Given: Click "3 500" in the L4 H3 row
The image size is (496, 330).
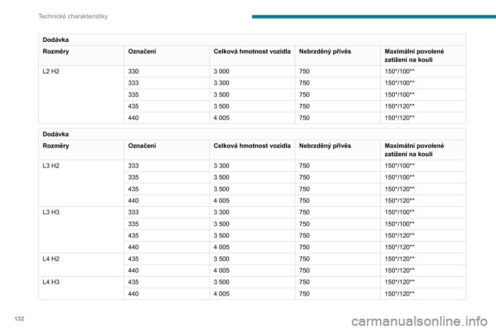Looking at the screenshot, I should tap(222, 282).
